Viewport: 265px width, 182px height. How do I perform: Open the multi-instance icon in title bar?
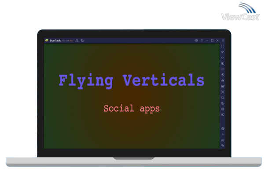point(82,40)
